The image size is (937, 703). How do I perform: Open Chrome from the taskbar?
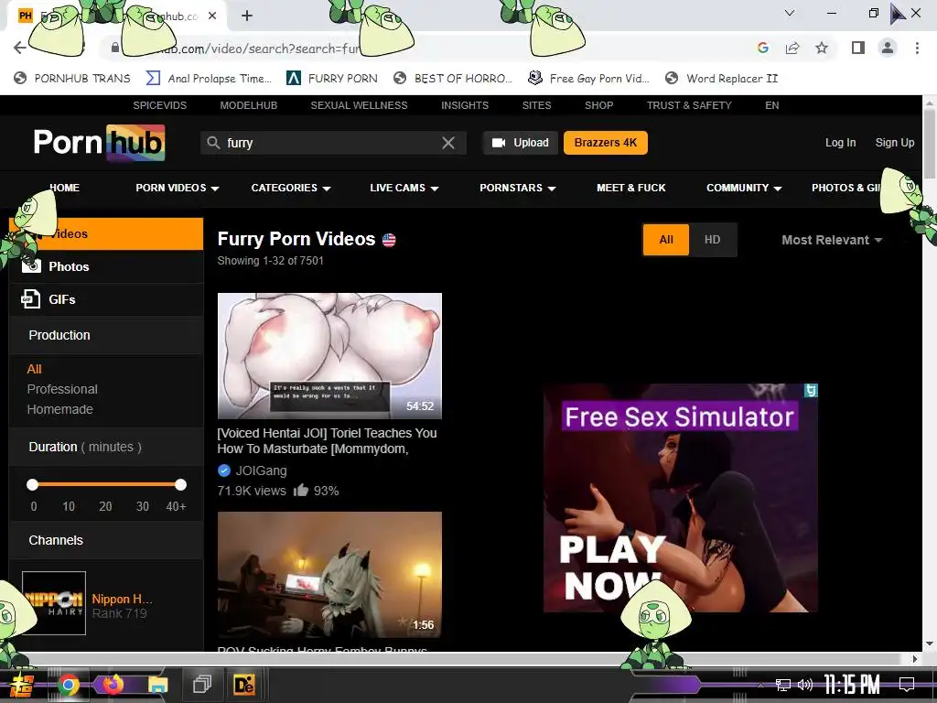point(68,685)
